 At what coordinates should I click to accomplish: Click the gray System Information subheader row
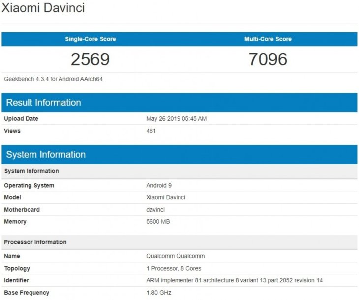click(31, 171)
